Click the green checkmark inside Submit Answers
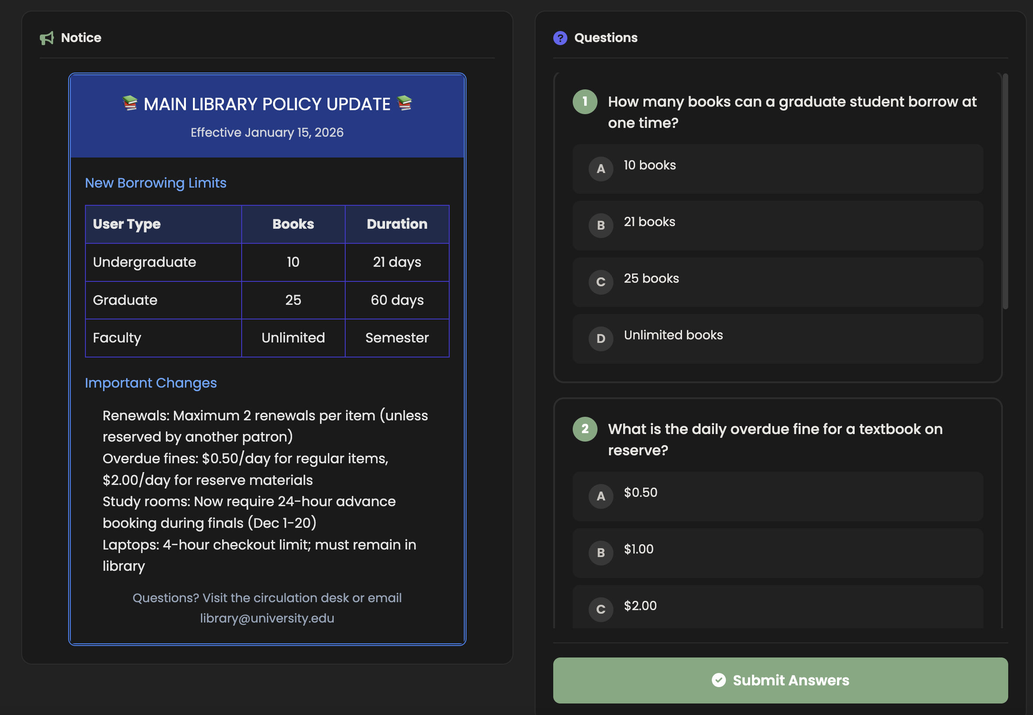 (718, 680)
